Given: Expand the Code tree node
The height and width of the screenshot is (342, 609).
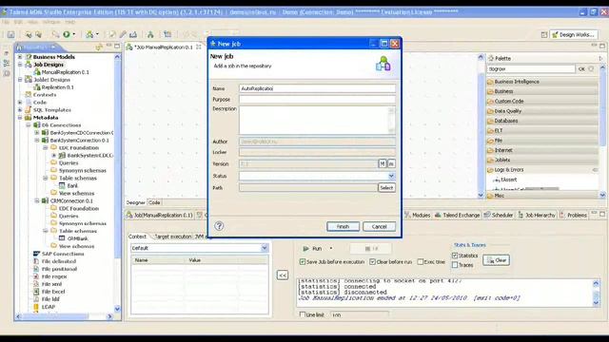Looking at the screenshot, I should (x=20, y=103).
